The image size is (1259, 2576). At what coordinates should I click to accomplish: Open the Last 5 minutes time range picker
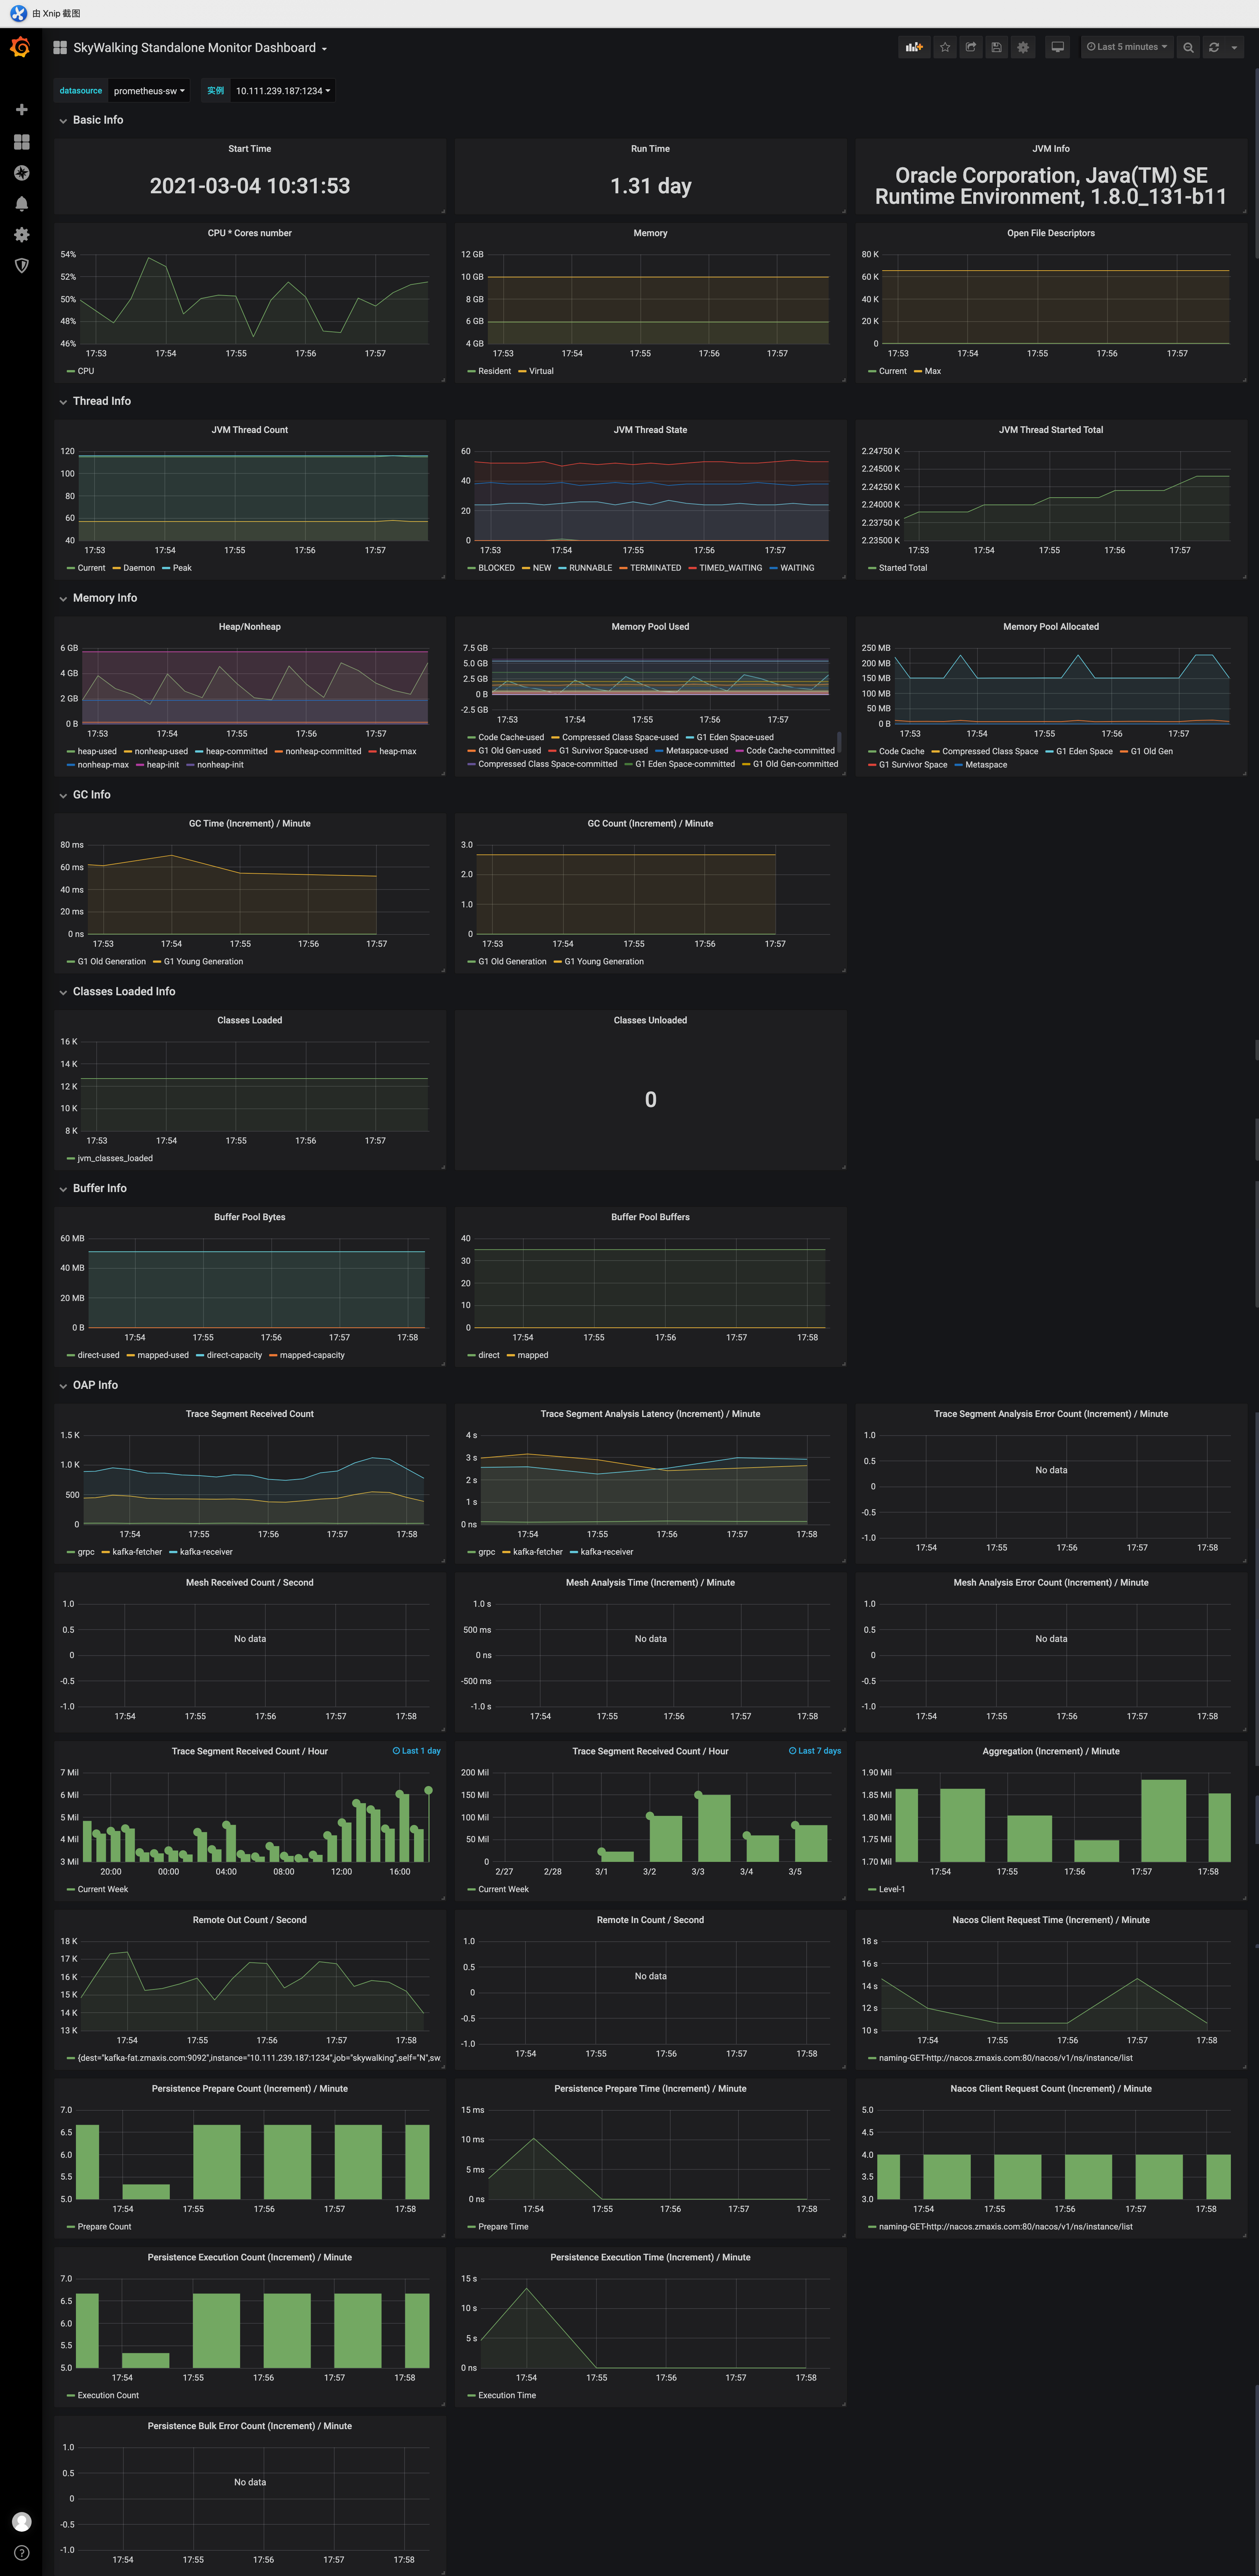coord(1127,47)
